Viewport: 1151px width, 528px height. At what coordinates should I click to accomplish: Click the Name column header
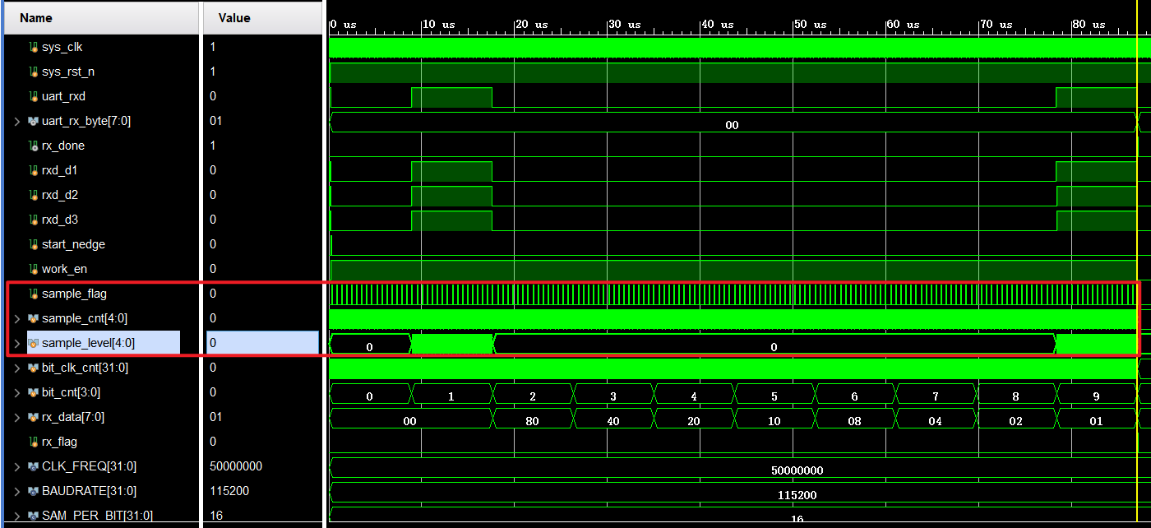(x=36, y=17)
